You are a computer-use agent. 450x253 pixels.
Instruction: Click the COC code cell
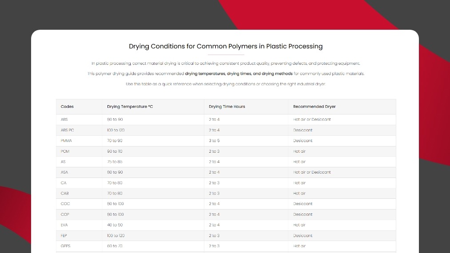(x=65, y=204)
